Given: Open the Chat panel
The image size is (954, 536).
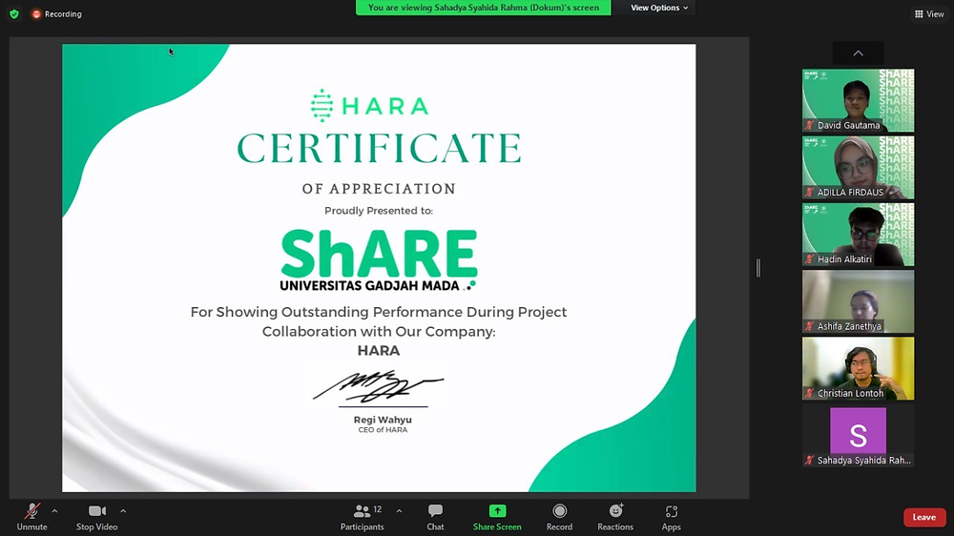Looking at the screenshot, I should (x=435, y=517).
